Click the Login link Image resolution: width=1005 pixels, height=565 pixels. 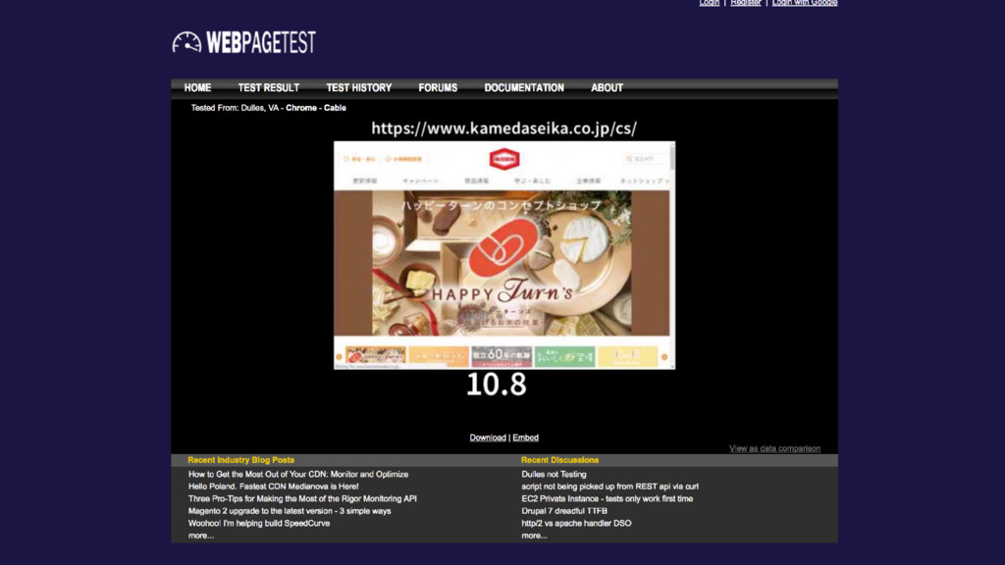point(709,3)
